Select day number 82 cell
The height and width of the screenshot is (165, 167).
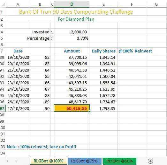[x=40, y=57]
